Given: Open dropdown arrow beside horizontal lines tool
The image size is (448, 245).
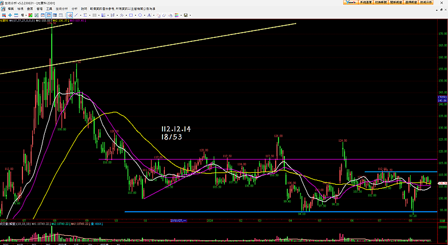Looking at the screenshot, I should [x=90, y=15].
